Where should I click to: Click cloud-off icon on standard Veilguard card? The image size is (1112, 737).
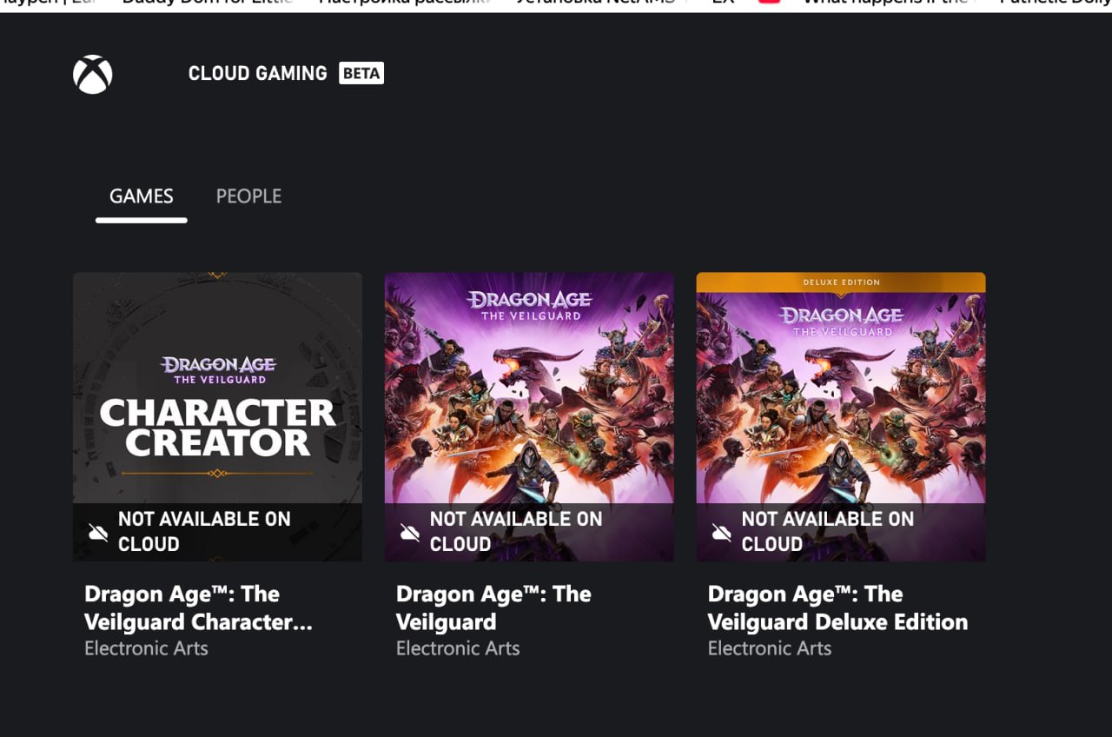[410, 532]
